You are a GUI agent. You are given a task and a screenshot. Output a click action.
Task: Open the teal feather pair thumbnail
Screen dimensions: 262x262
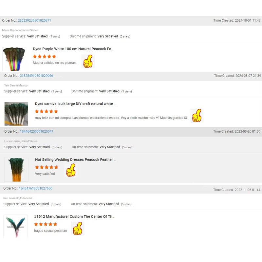point(15,226)
